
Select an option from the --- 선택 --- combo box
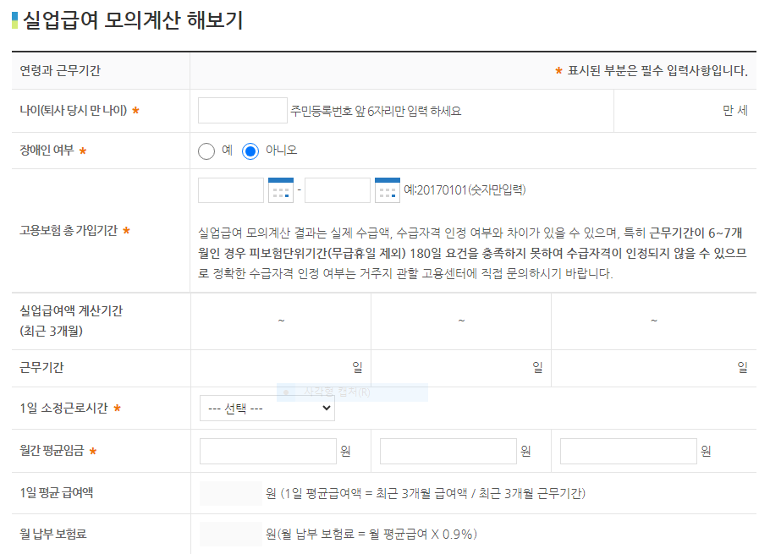(267, 408)
